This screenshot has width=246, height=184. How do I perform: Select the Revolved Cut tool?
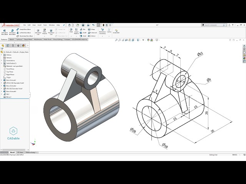pos(51,32)
